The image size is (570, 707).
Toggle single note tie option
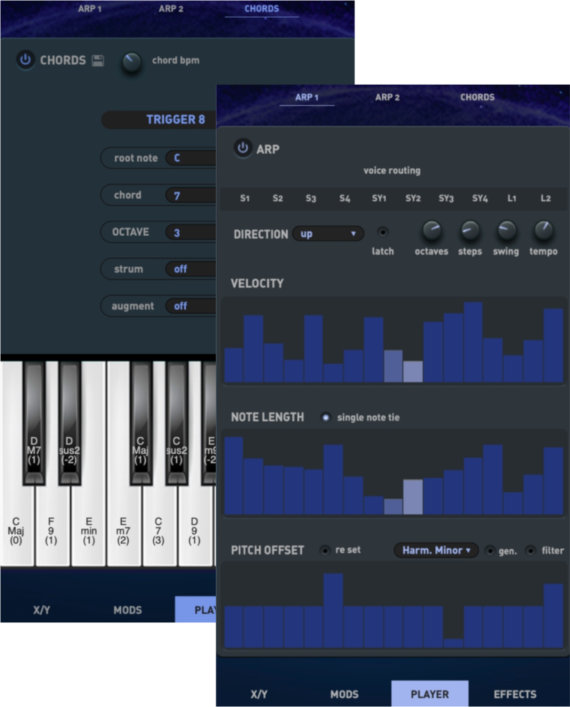[326, 418]
